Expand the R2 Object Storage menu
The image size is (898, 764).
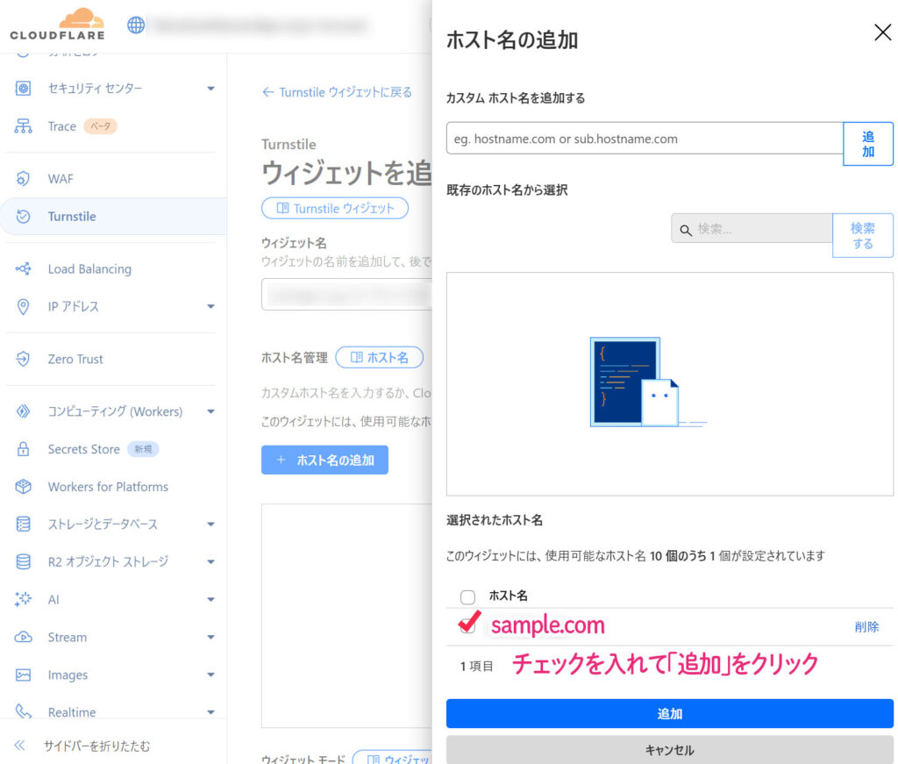pyautogui.click(x=210, y=561)
